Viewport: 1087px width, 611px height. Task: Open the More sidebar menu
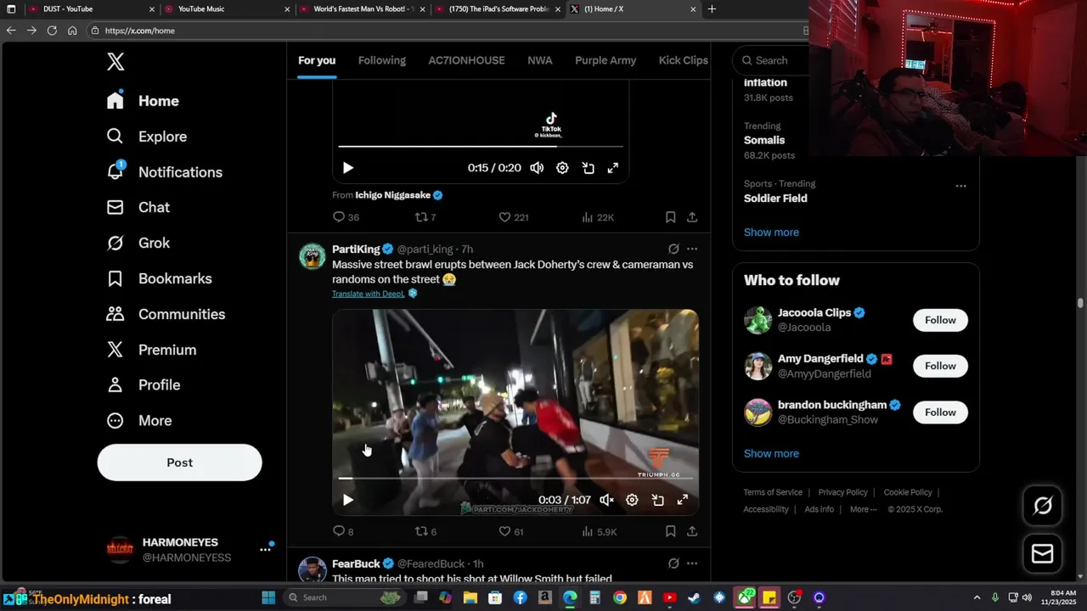point(138,421)
